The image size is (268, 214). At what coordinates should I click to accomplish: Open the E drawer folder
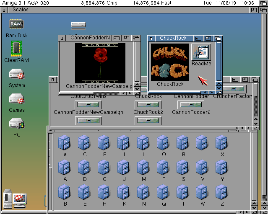pyautogui.click(x=84, y=192)
